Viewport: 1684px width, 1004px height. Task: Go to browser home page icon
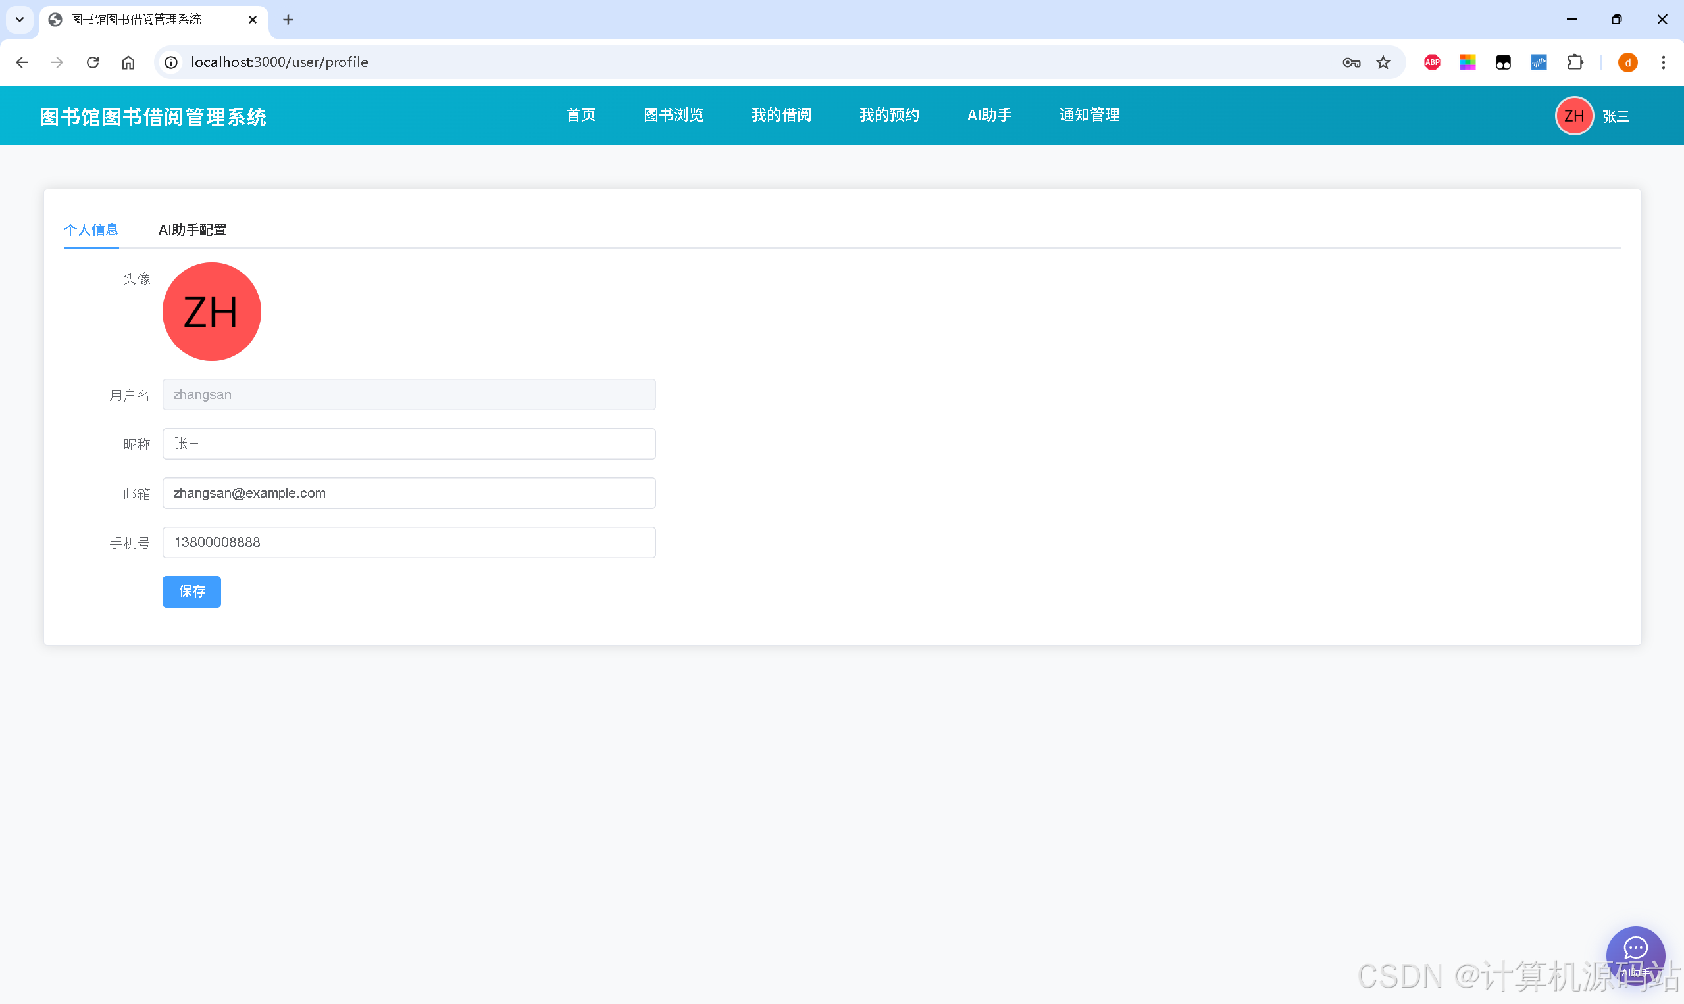click(128, 62)
